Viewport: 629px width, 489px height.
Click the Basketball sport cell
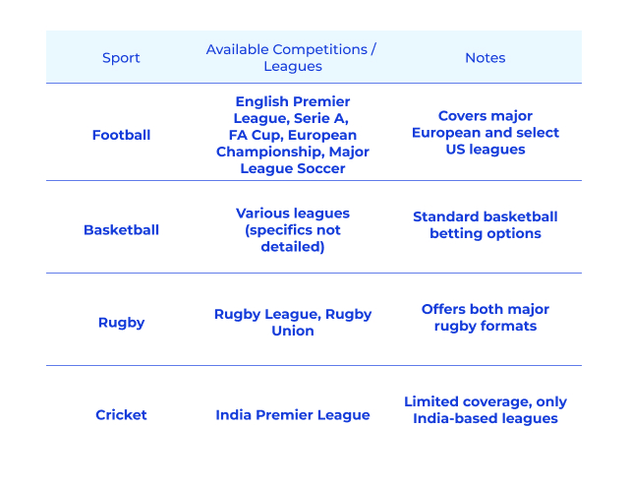click(121, 230)
